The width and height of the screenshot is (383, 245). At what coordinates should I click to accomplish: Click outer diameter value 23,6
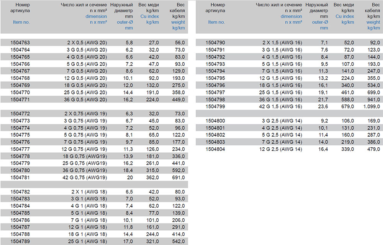point(323,106)
